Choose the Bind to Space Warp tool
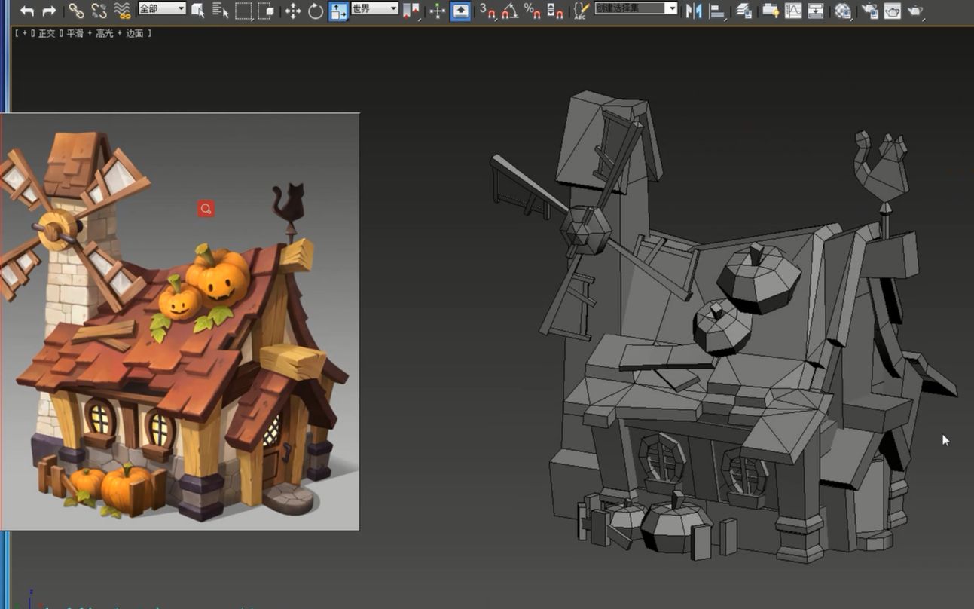This screenshot has width=974, height=609. tap(121, 11)
